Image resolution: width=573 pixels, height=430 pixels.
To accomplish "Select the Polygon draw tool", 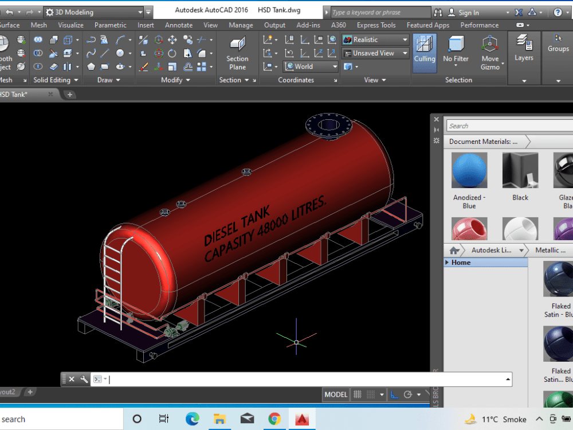I will point(91,67).
